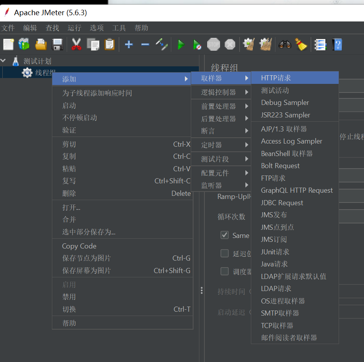Choose Debug Sampler entry
Screen dimensions: 364x362
coord(295,103)
